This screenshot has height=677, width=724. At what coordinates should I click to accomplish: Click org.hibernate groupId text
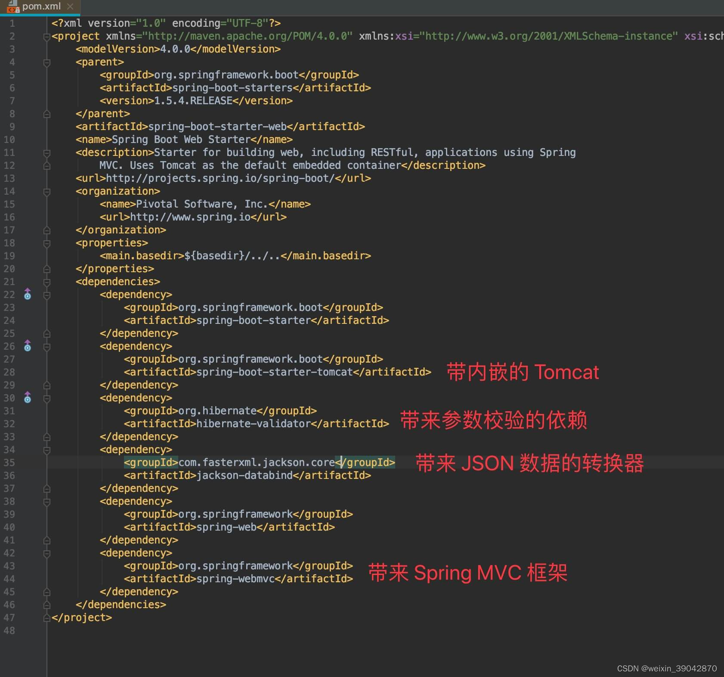click(x=217, y=411)
